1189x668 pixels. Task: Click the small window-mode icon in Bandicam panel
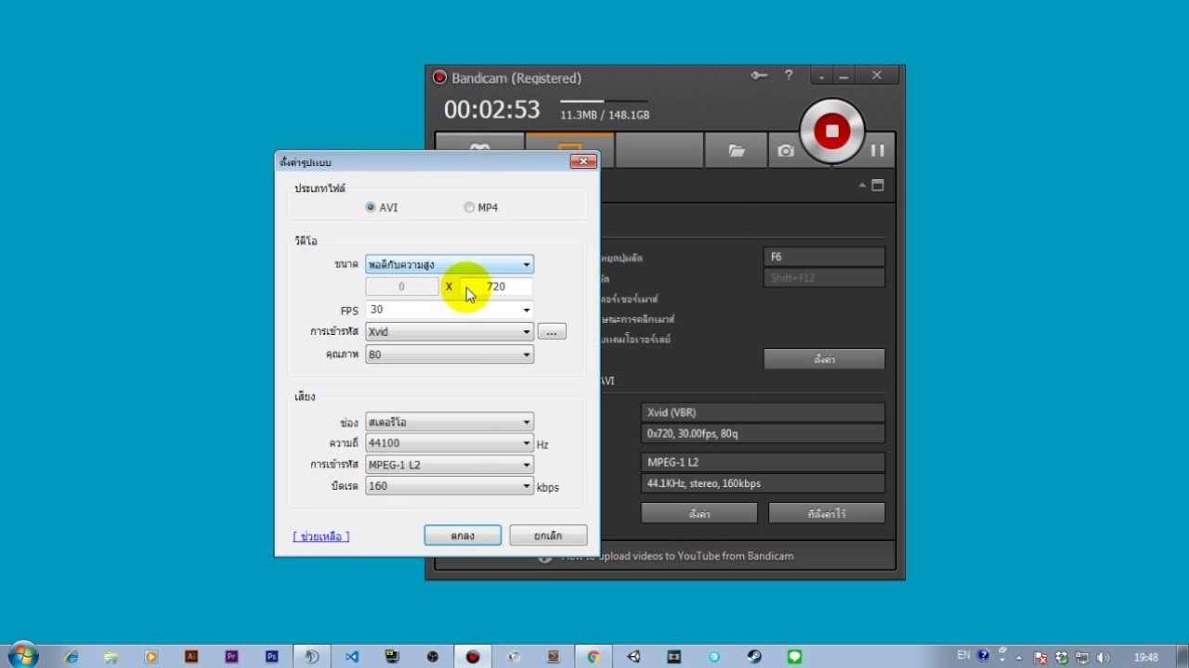pyautogui.click(x=878, y=186)
